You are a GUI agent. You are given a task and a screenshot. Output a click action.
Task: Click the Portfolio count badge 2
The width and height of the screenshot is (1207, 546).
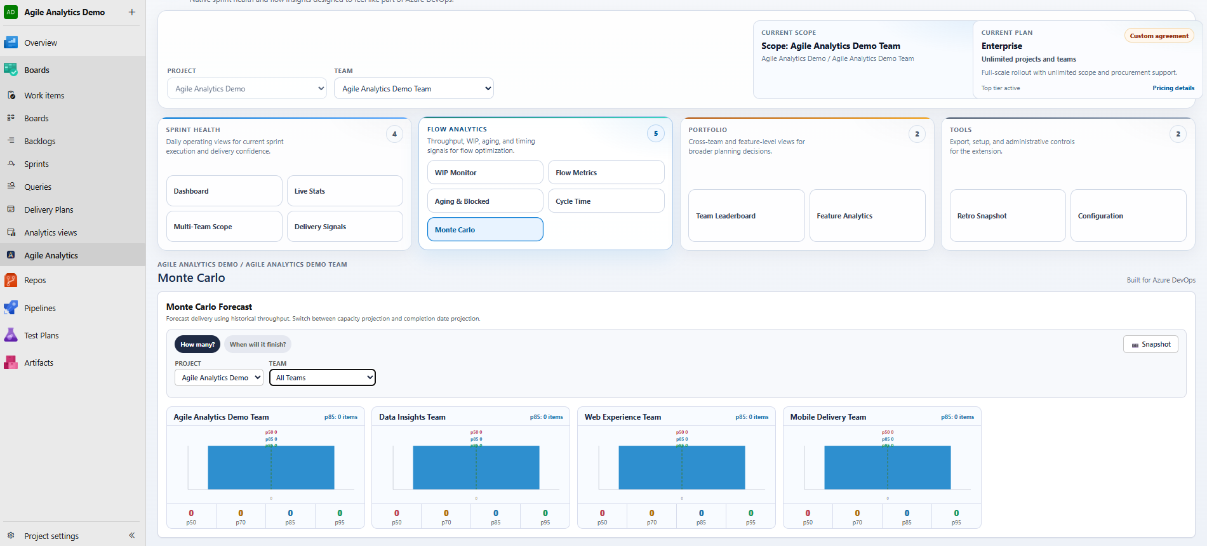point(917,134)
